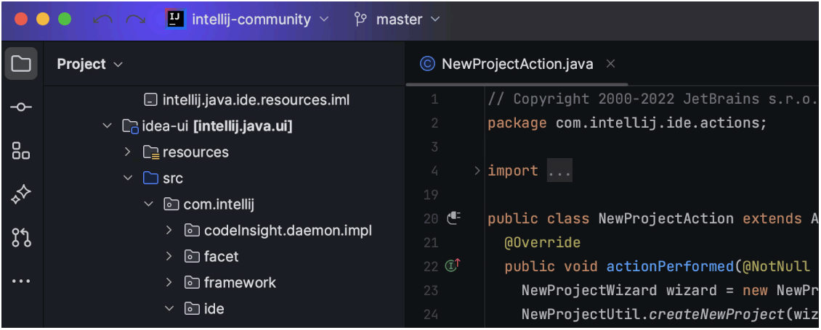Select the codeInsight.daemon.impl package
821x330 pixels.
[288, 231]
